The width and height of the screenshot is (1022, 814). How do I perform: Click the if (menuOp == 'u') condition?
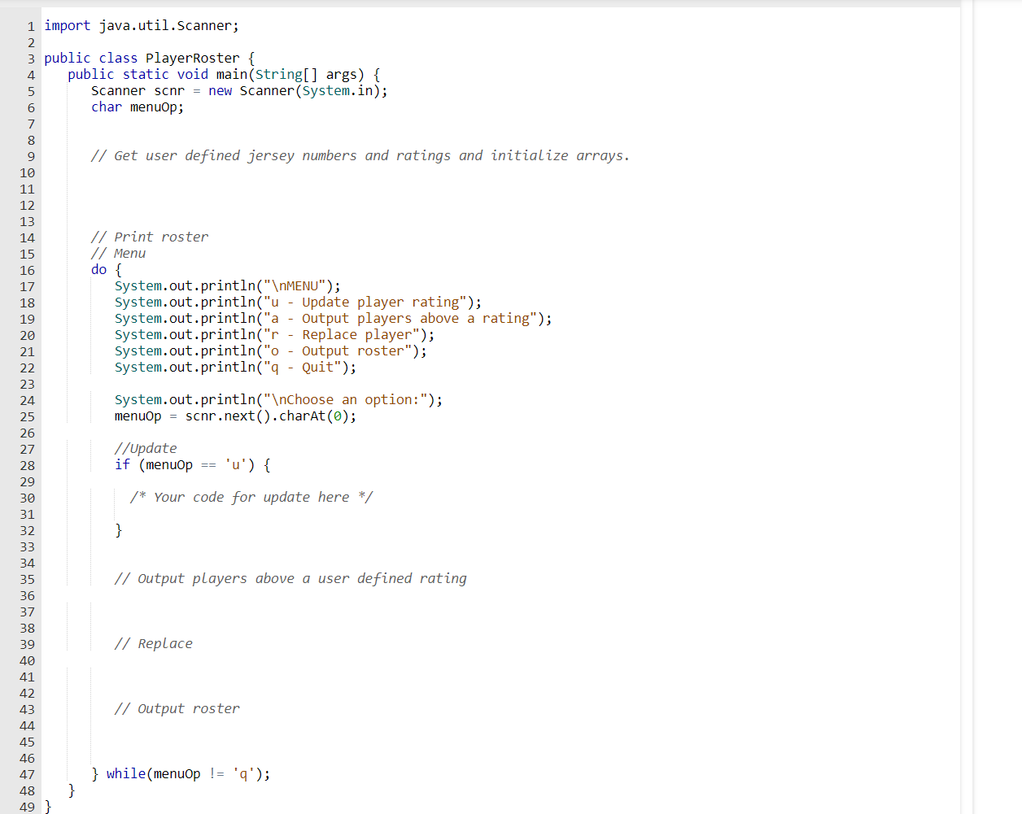pos(192,464)
